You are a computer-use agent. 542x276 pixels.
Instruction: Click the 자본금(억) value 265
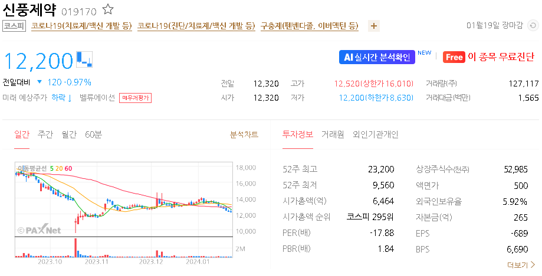click(521, 217)
